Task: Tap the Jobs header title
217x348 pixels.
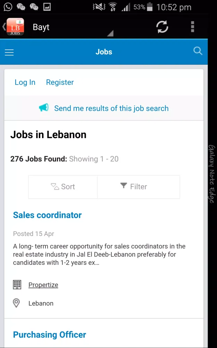Action: coord(104,52)
